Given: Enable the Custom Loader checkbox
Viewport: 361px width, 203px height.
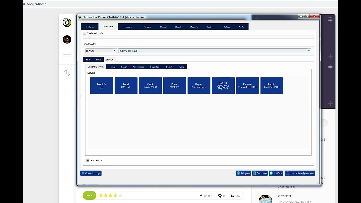Looking at the screenshot, I should [85, 33].
